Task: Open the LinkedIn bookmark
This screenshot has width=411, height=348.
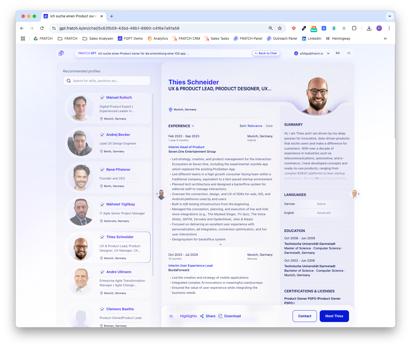Action: 312,39
